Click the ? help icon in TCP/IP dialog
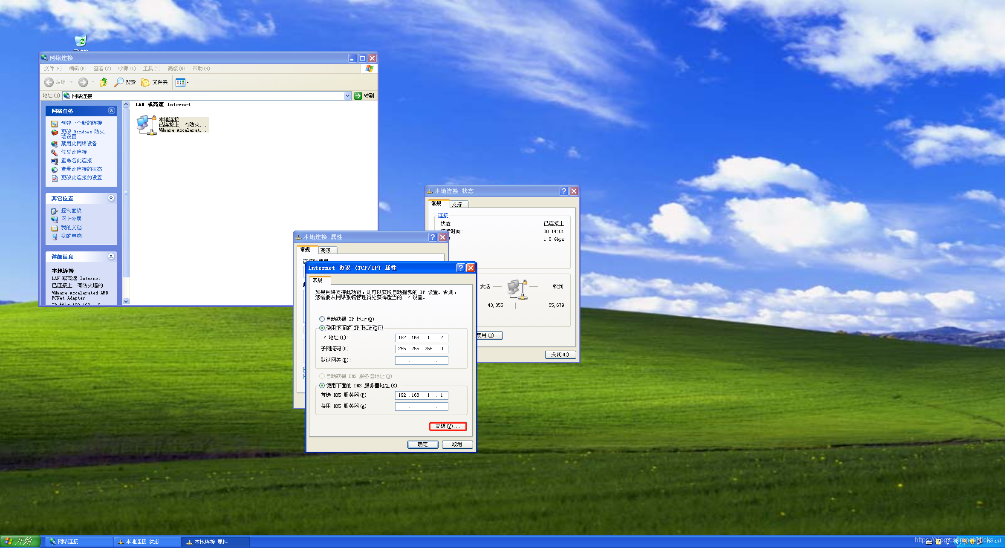Image resolution: width=1005 pixels, height=548 pixels. pos(460,268)
